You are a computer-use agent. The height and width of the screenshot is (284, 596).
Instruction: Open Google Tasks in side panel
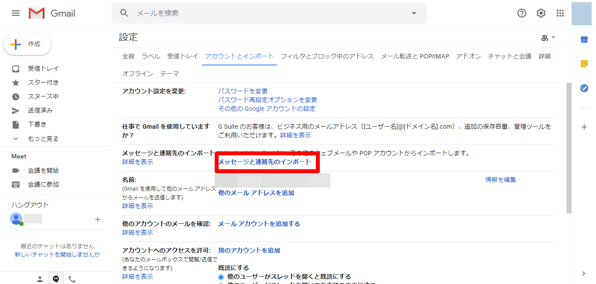click(584, 88)
